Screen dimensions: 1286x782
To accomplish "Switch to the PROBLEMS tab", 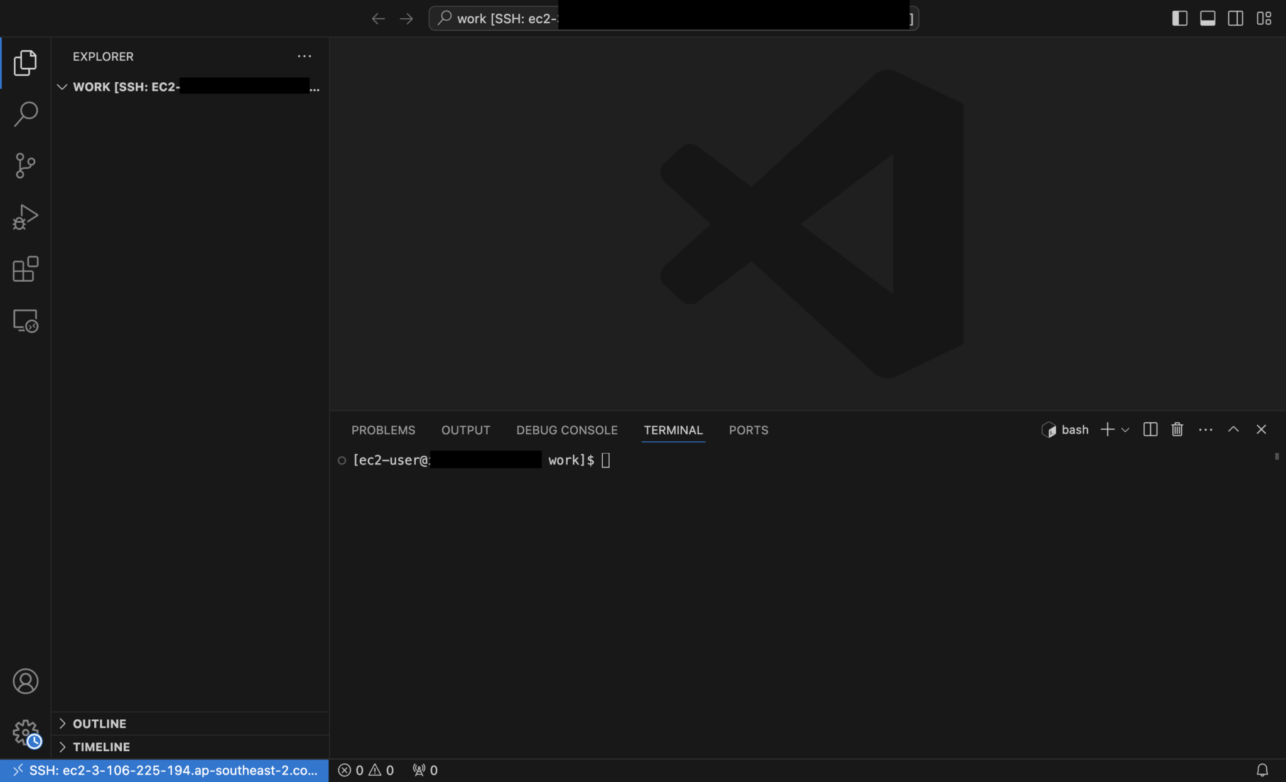I will tap(383, 430).
